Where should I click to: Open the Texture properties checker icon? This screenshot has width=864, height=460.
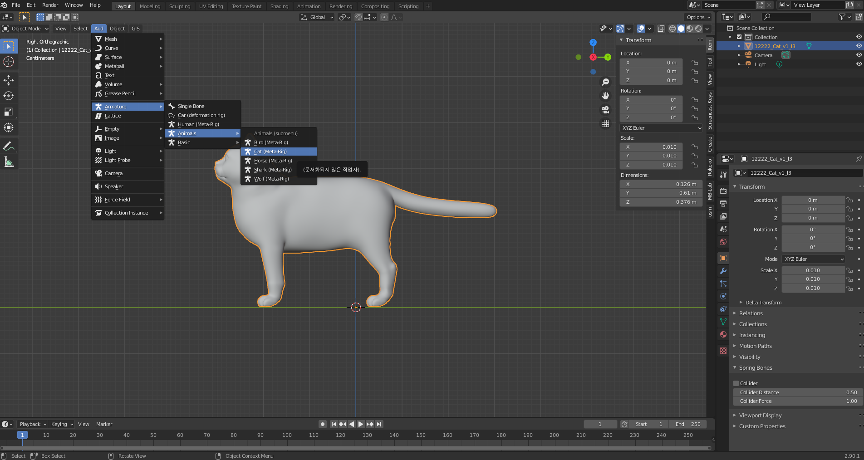pyautogui.click(x=723, y=351)
